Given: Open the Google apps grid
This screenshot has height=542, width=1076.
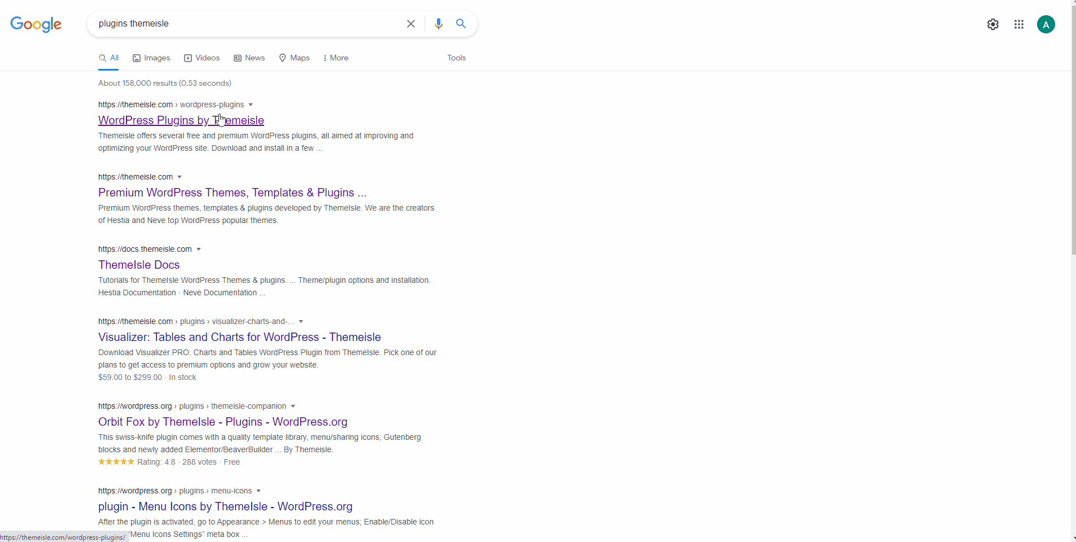Looking at the screenshot, I should pos(1019,24).
